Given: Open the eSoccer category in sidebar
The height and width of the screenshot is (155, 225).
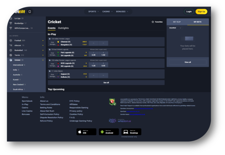Looking at the screenshot, I should click(x=18, y=45).
